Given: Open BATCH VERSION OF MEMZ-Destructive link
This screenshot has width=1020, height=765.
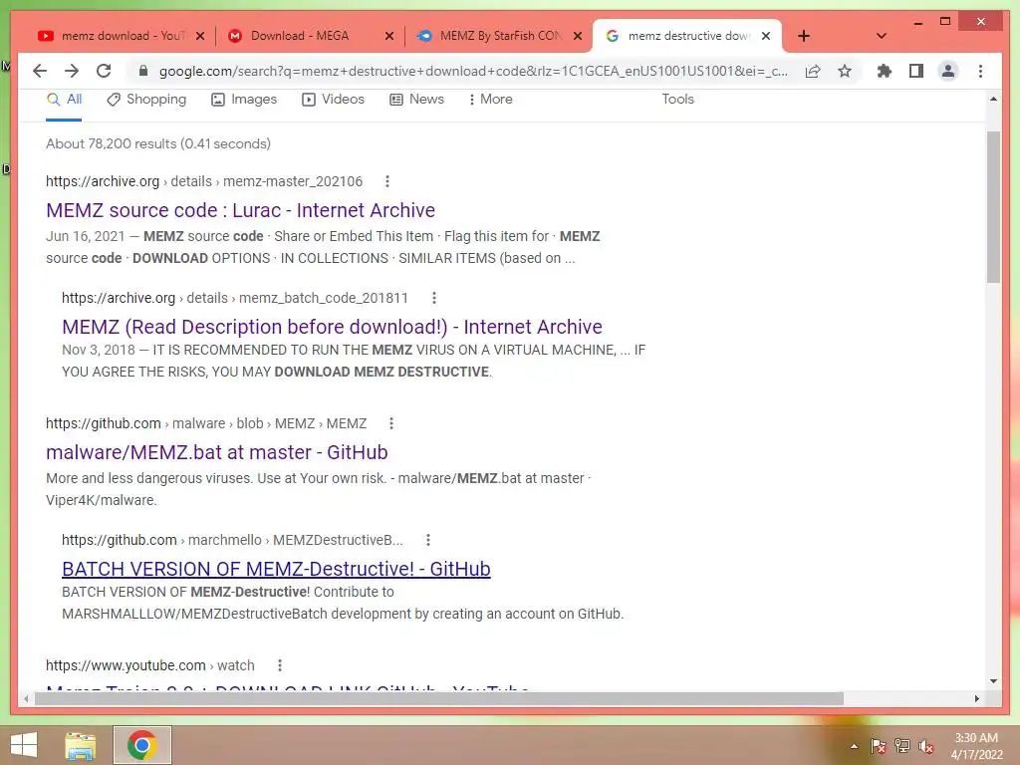Looking at the screenshot, I should [276, 569].
